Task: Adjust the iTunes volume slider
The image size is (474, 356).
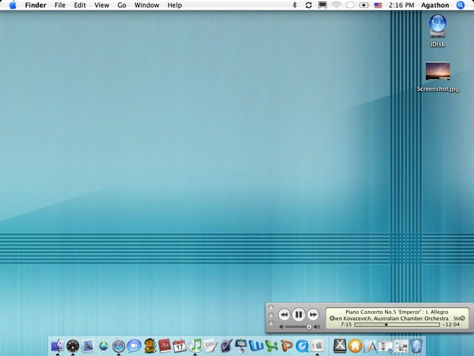Action: (298, 327)
